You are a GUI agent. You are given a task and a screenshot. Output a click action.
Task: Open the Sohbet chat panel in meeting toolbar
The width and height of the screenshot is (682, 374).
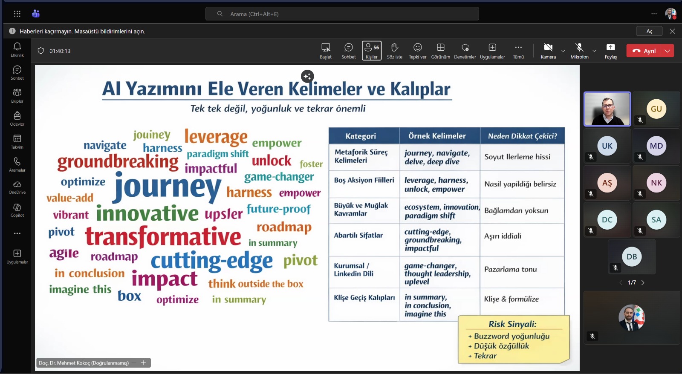click(x=348, y=51)
